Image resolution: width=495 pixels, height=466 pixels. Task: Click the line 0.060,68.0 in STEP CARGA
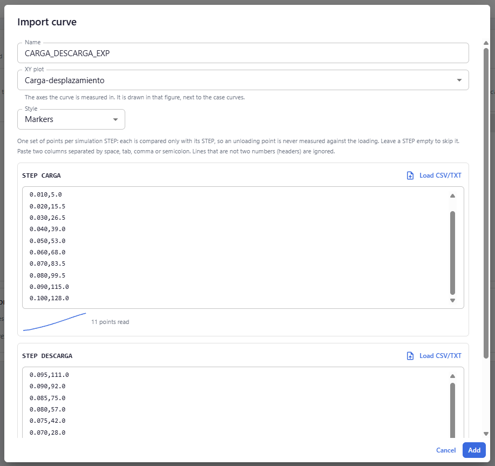(x=48, y=252)
